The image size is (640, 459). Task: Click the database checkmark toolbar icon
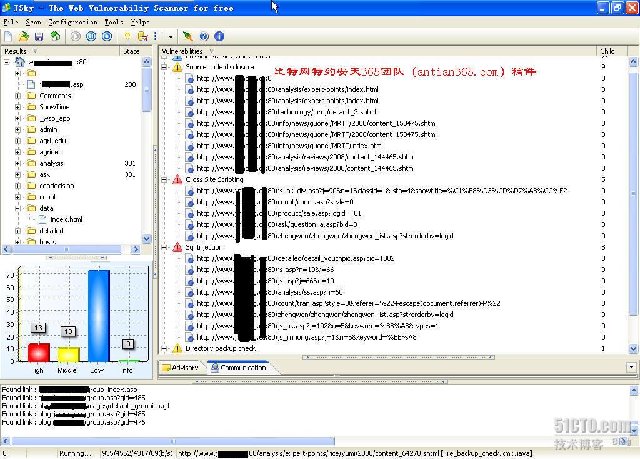143,36
